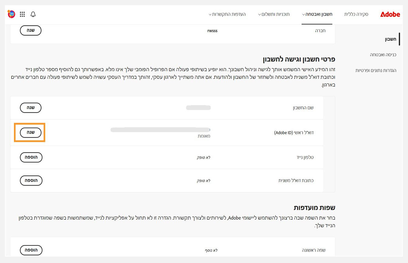408x263 pixels.
Task: Open the Adobe apps grid menu
Action: coord(22,14)
